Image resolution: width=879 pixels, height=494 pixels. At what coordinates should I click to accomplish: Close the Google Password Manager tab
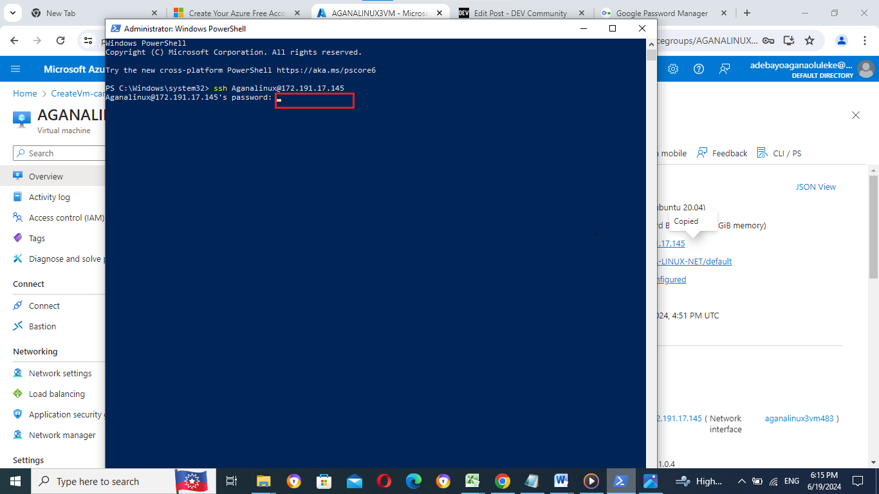(725, 13)
